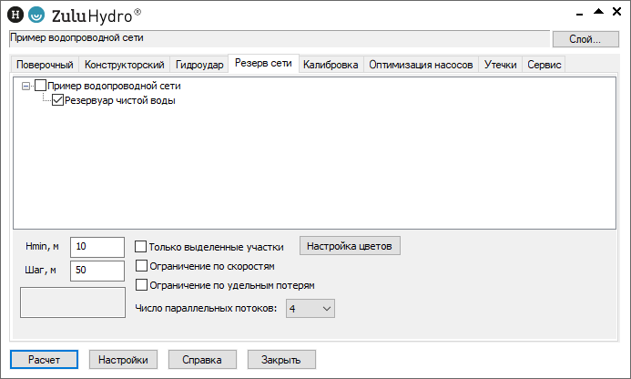Select the Резервуар чистой воды tree item

(120, 100)
